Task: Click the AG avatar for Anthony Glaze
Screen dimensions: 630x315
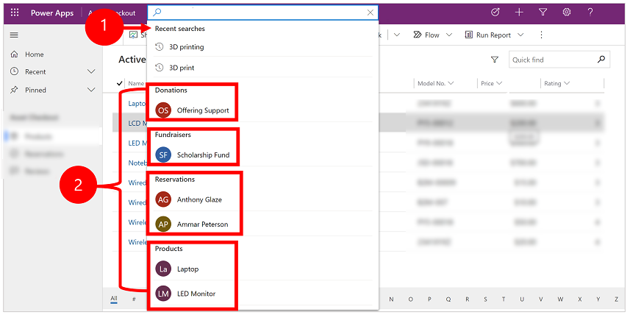Action: (x=163, y=199)
